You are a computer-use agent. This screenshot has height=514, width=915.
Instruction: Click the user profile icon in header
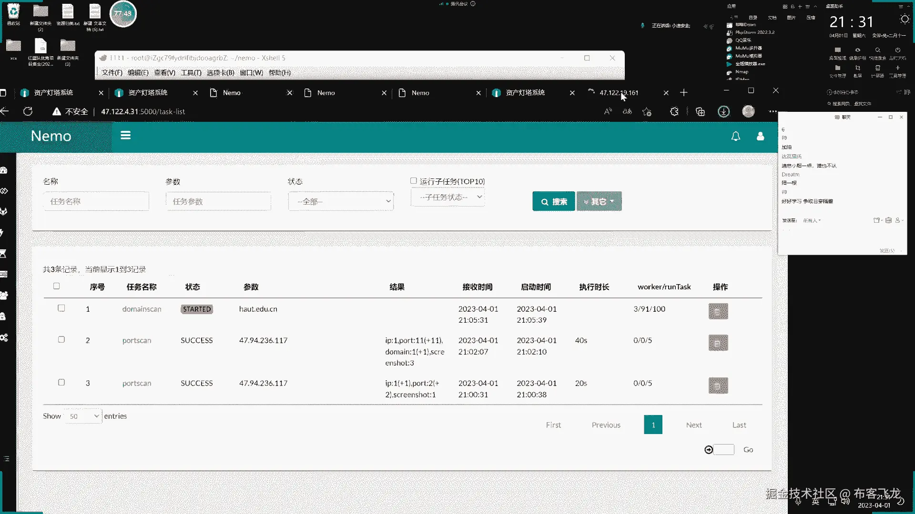pos(760,137)
